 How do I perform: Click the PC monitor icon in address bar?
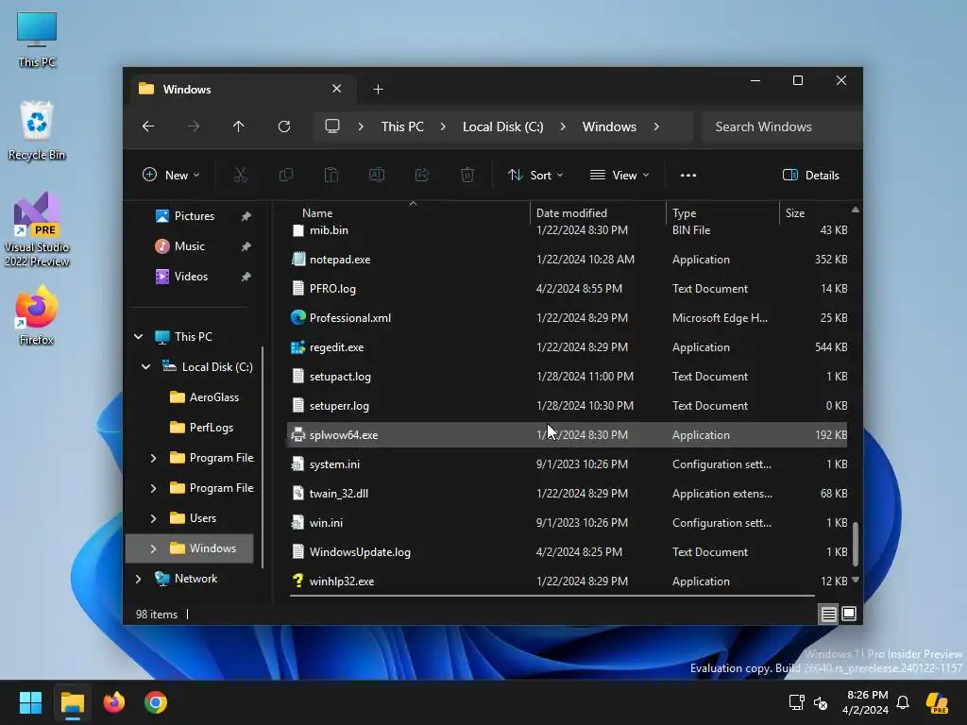(332, 126)
